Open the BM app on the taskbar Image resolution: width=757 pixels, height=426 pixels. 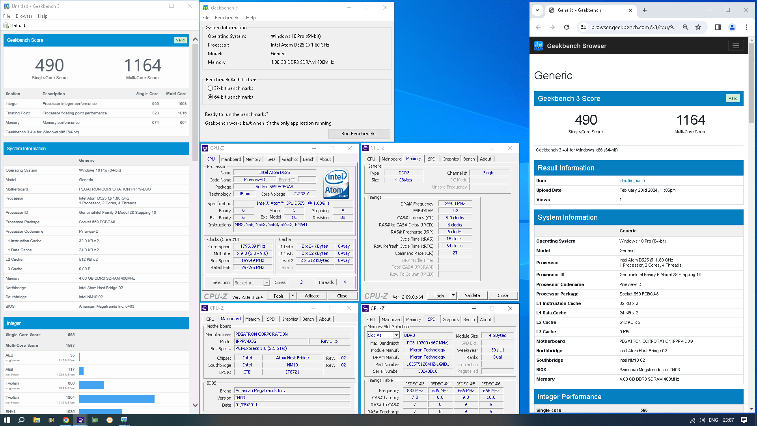[51, 420]
